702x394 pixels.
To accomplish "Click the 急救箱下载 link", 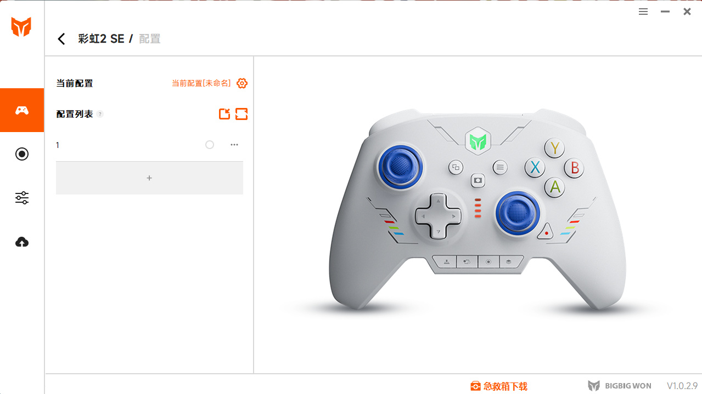I will (x=499, y=386).
